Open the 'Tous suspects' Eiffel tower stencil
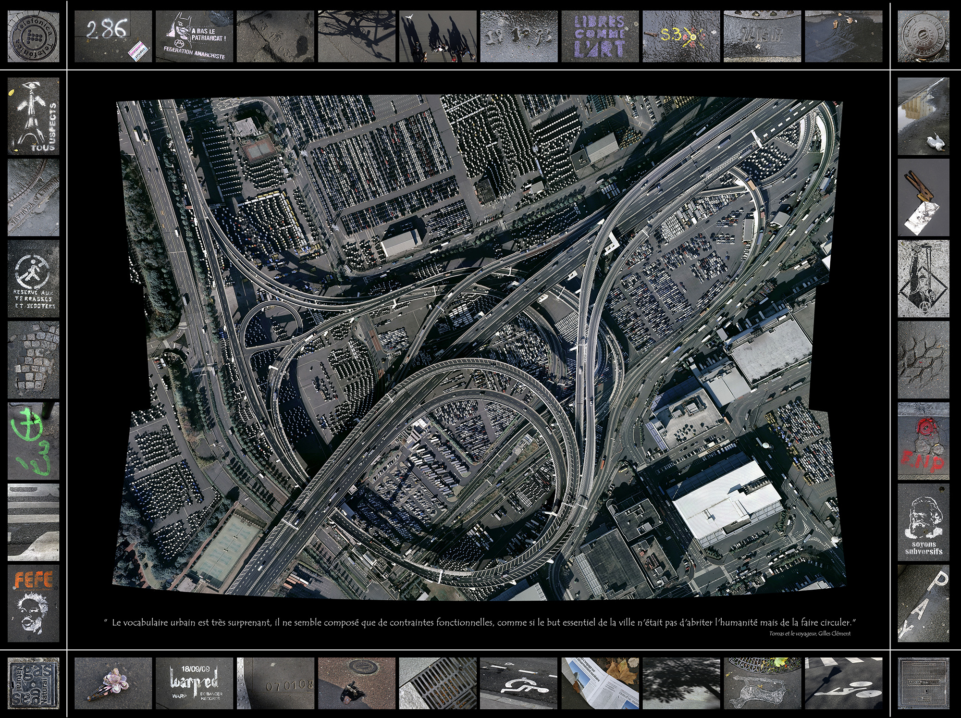Viewport: 961px width, 718px height. click(33, 116)
